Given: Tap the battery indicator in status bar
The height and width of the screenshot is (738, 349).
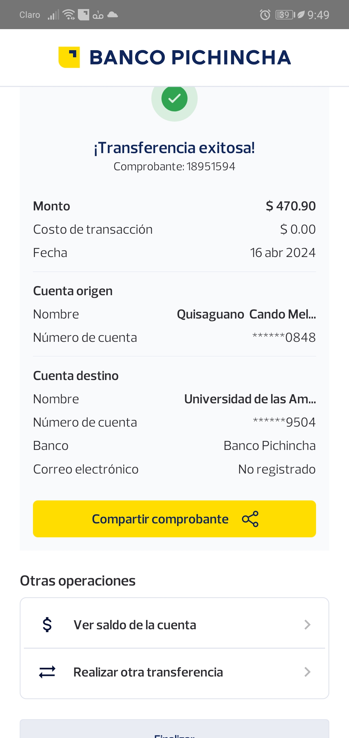Looking at the screenshot, I should (285, 15).
